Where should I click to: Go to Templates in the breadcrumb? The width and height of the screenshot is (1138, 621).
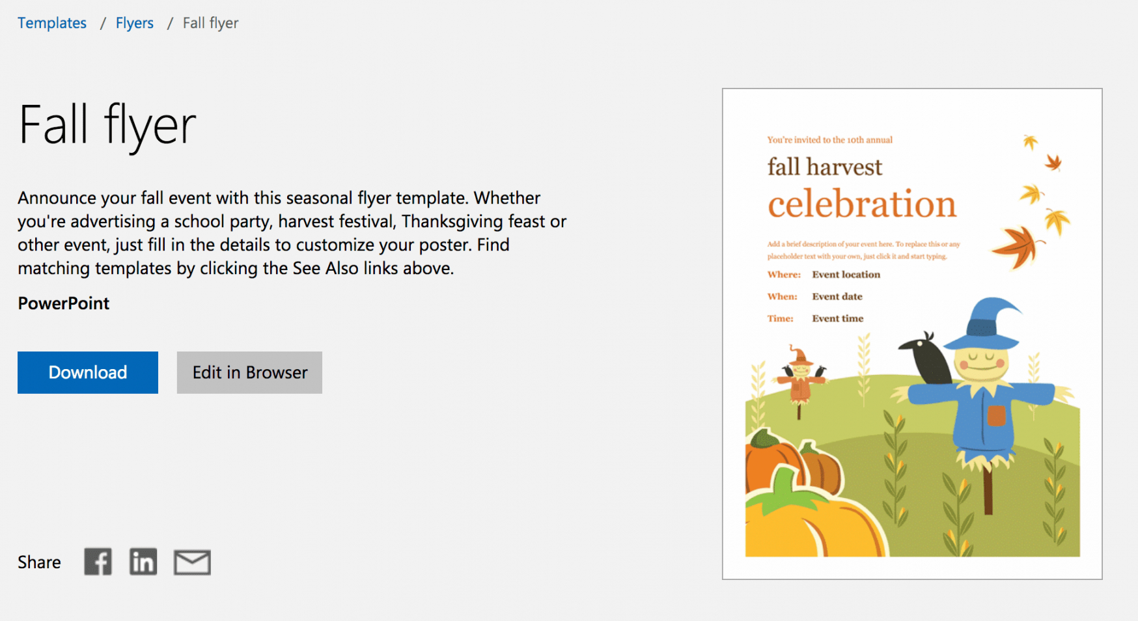click(52, 23)
